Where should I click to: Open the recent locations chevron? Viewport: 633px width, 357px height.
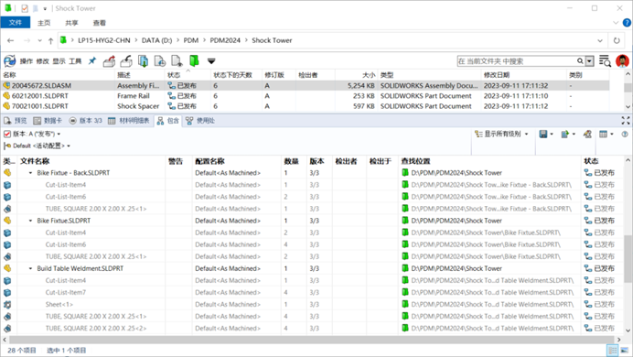(x=39, y=40)
